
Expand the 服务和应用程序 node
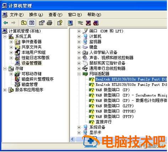click(5, 90)
